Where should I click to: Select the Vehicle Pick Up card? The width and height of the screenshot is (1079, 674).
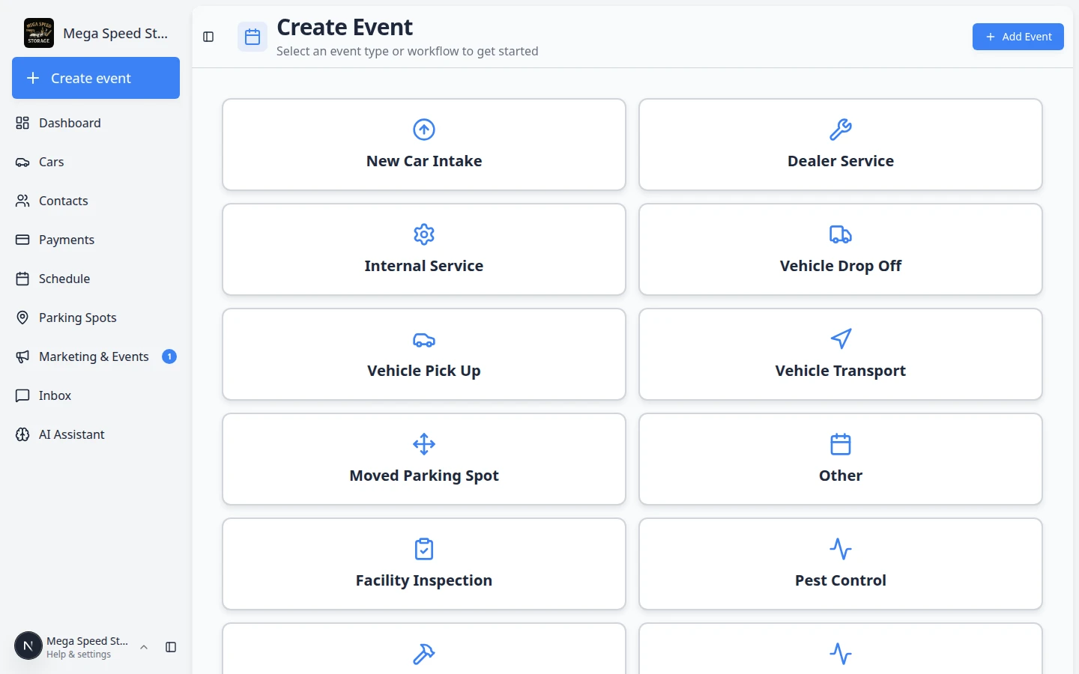424,354
